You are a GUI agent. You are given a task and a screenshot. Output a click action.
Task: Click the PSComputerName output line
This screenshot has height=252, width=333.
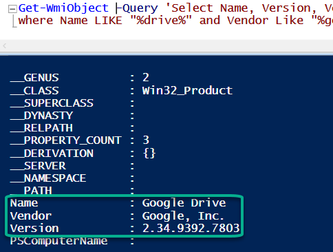[x=72, y=241]
